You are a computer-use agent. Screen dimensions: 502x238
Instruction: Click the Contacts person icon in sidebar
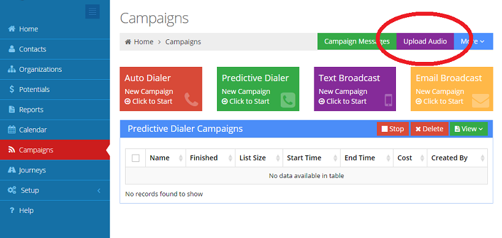[12, 49]
